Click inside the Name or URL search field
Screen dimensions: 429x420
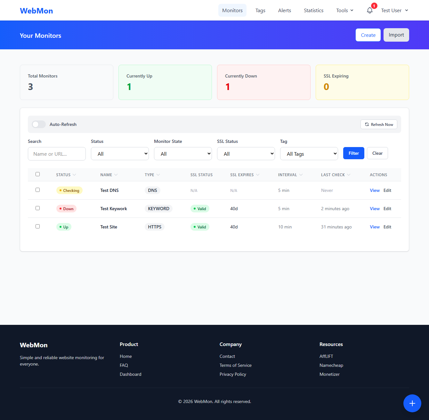[x=57, y=153]
